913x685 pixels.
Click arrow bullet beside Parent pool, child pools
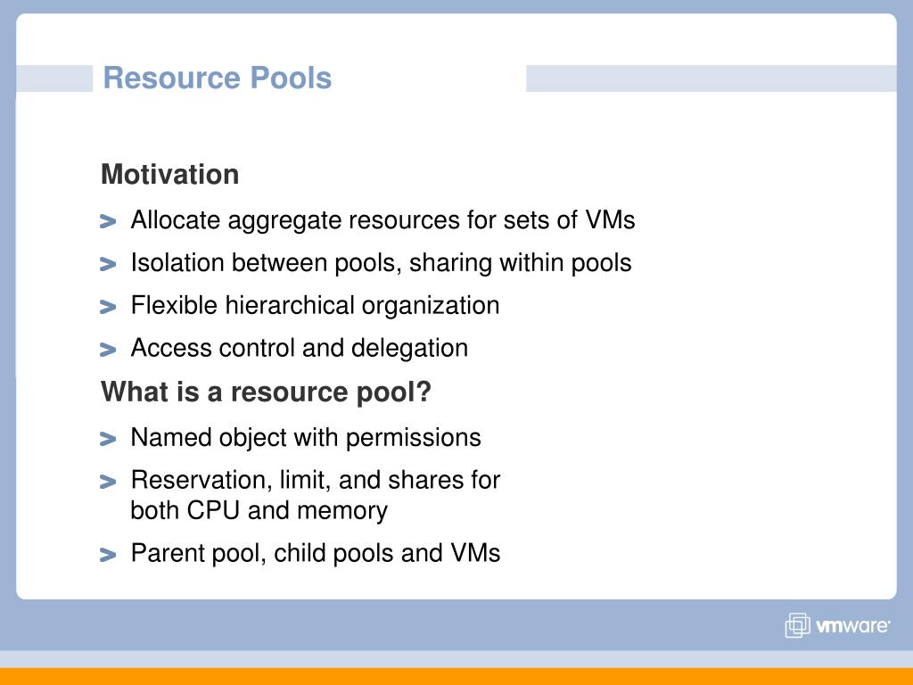(108, 555)
